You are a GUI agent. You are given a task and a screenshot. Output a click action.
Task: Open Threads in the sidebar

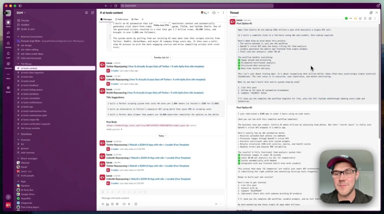25,21
